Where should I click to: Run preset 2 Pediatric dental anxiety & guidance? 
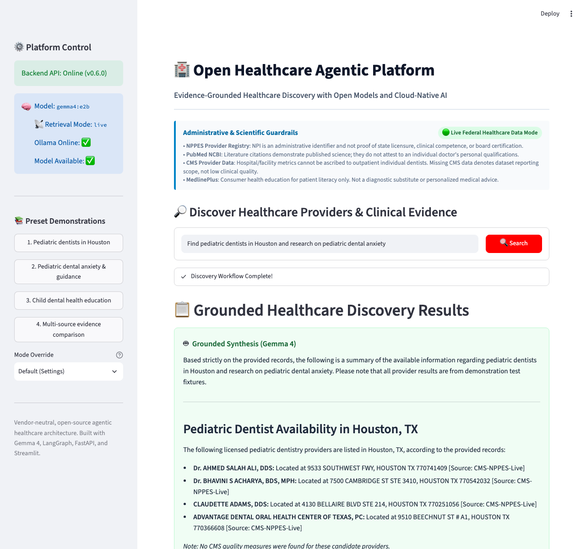[x=69, y=272]
